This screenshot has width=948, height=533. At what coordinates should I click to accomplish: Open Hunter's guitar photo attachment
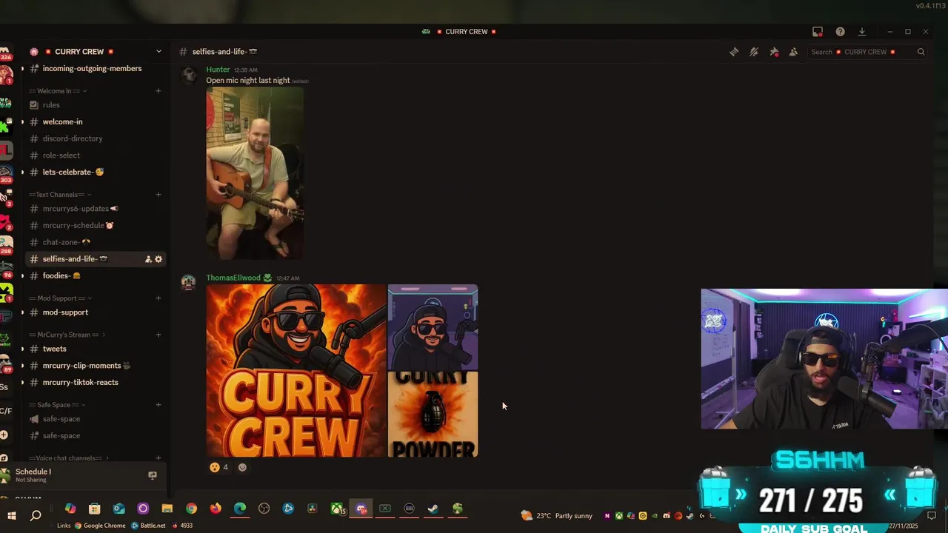255,173
